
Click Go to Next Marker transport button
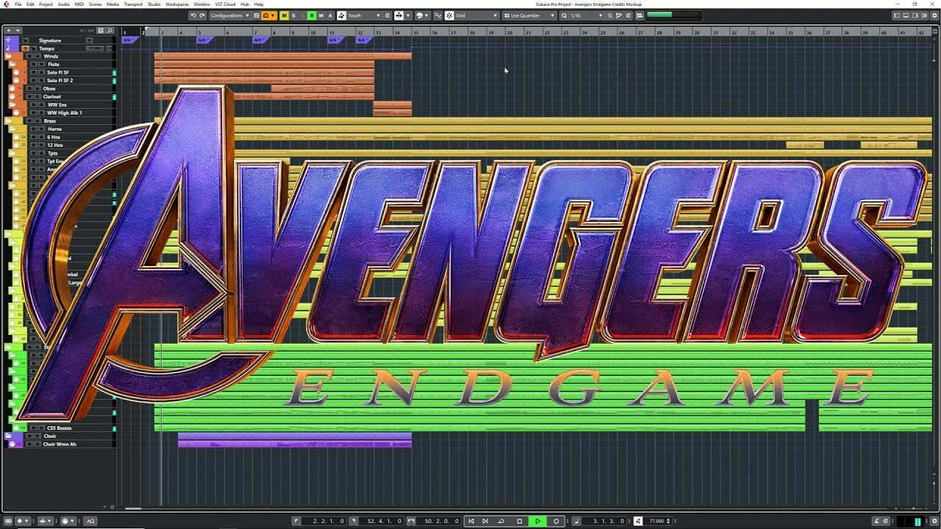point(485,521)
